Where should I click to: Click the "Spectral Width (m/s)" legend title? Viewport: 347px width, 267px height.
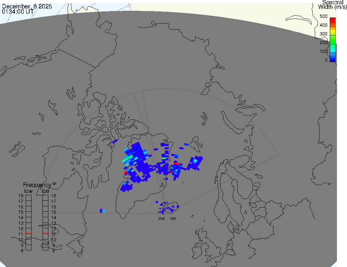[x=332, y=5]
